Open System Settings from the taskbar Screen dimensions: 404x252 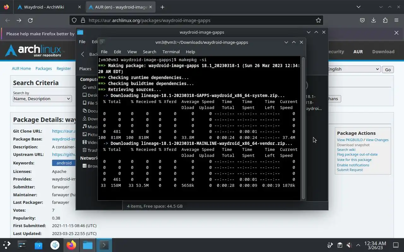click(22, 245)
